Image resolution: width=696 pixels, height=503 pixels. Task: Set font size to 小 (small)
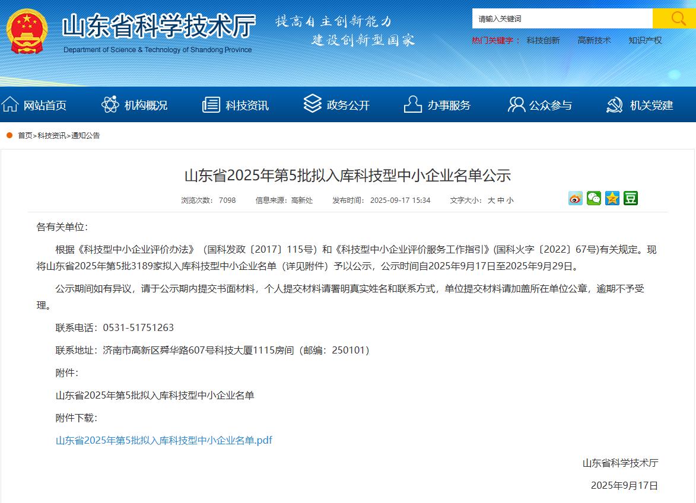point(510,200)
